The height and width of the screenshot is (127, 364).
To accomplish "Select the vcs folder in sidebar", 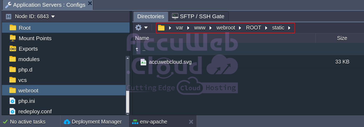I will point(22,80).
